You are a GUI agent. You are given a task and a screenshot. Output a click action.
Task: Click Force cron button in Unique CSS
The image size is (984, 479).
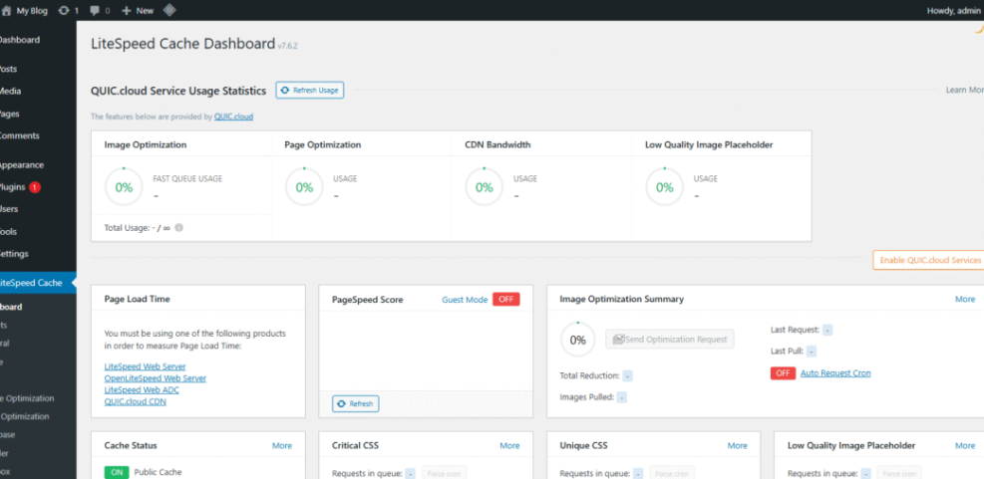[672, 473]
